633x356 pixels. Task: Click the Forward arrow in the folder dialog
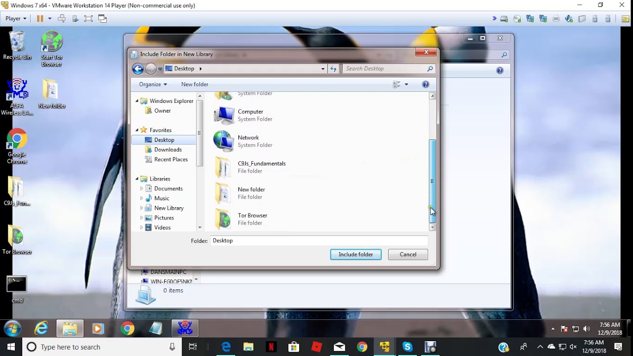pos(151,69)
